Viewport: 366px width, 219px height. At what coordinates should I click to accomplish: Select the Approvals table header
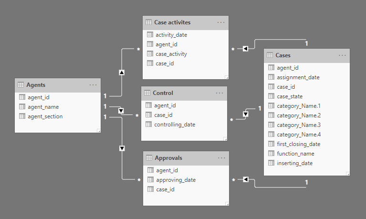186,158
